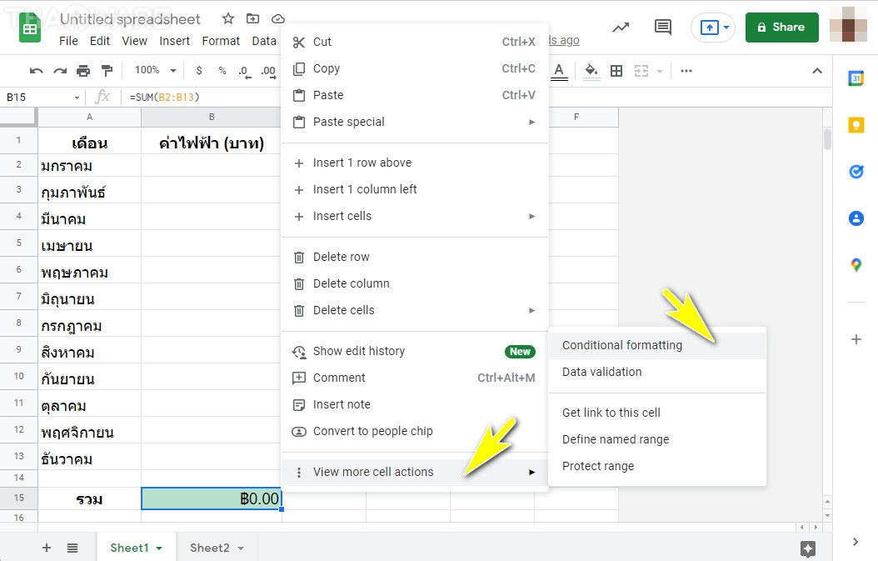
Task: Get add-ons with plus icon
Action: [x=856, y=339]
